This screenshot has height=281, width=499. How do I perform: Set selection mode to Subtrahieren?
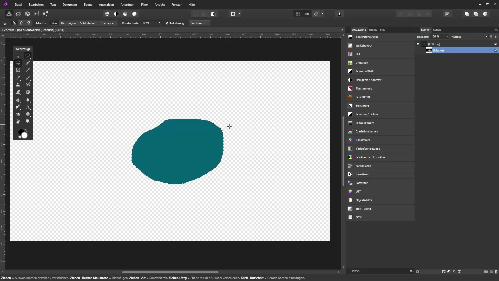[x=88, y=23]
